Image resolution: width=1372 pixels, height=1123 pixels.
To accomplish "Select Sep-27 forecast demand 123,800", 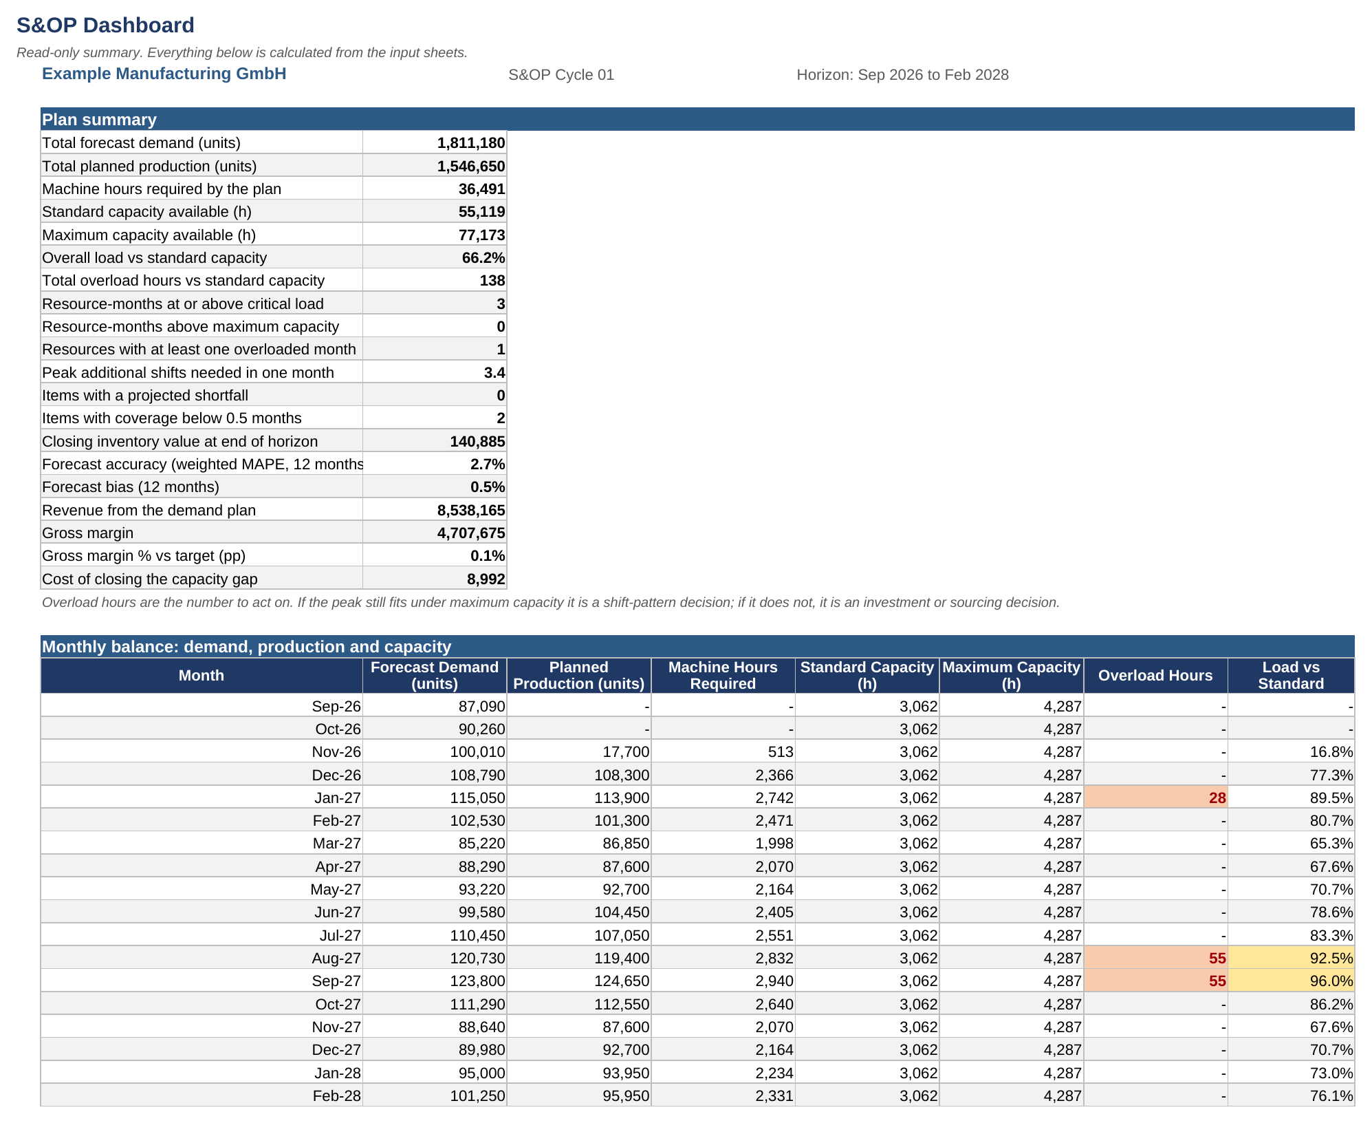I will tap(435, 981).
